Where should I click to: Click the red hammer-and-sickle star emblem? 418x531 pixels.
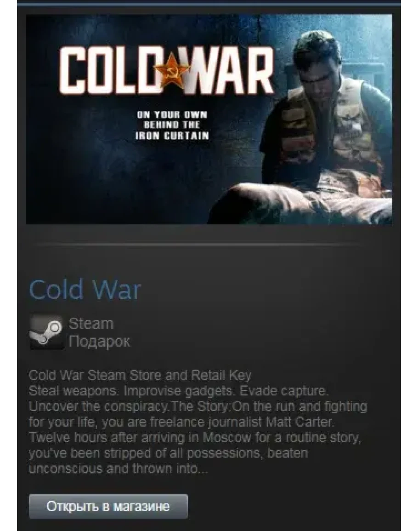(x=171, y=71)
